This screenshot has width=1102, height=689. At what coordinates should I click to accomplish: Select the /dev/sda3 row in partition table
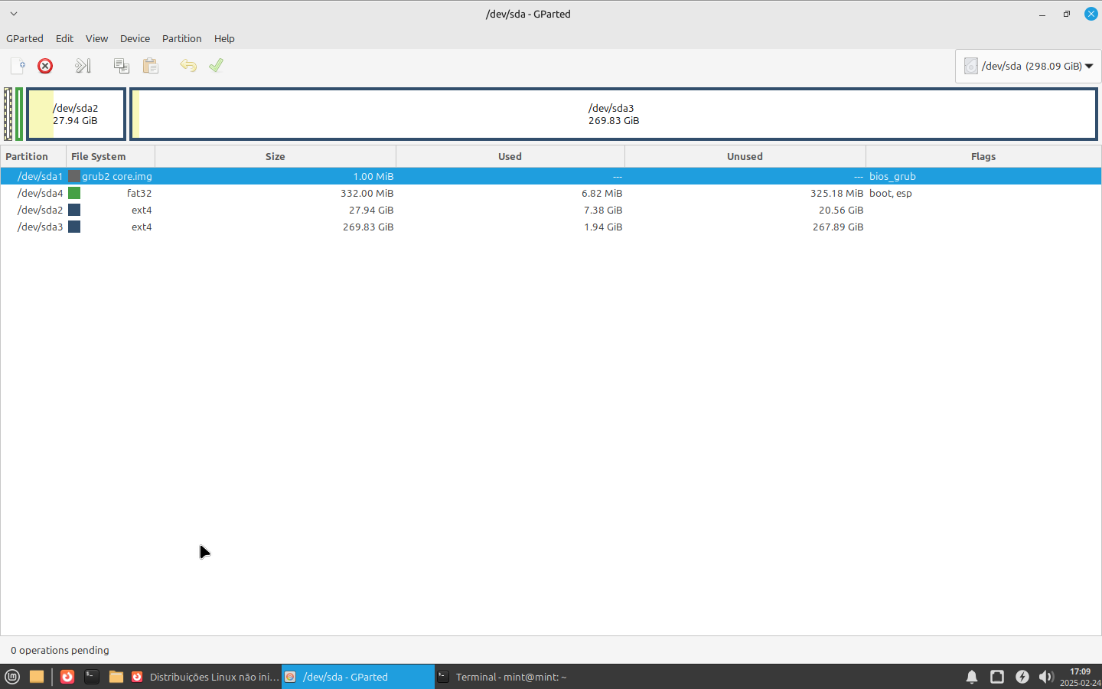551,227
